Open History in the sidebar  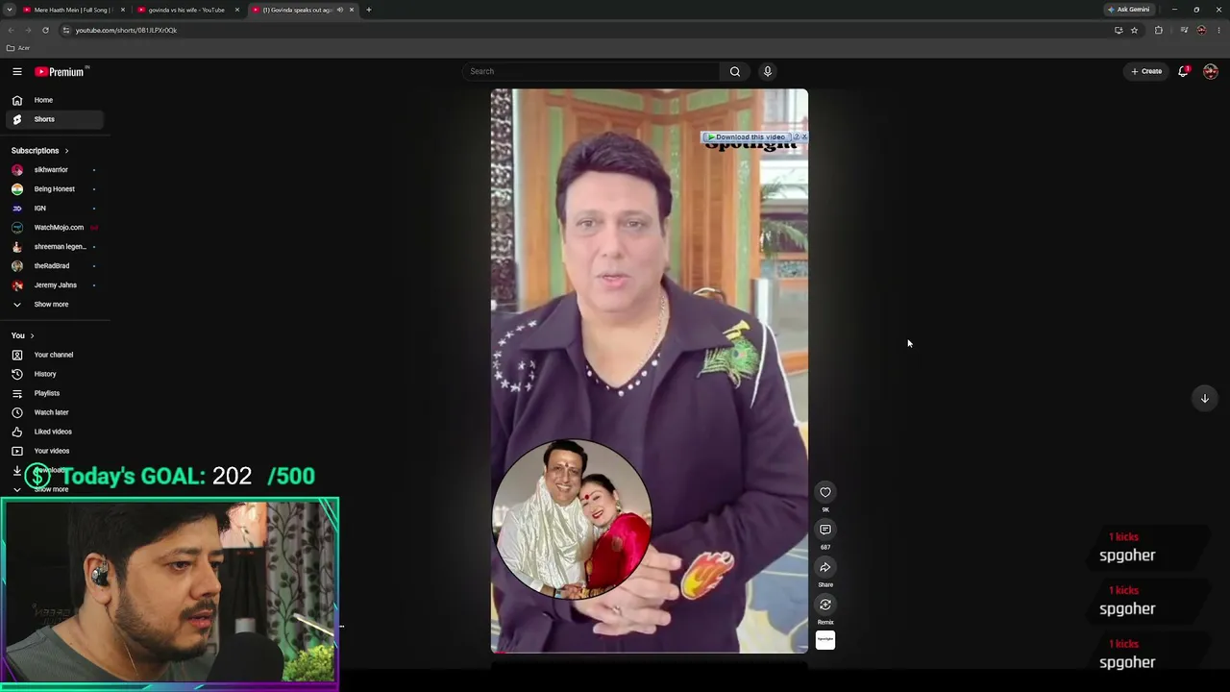coord(56,374)
